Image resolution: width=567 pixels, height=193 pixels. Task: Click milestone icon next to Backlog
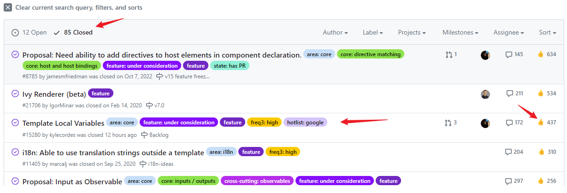tap(144, 135)
